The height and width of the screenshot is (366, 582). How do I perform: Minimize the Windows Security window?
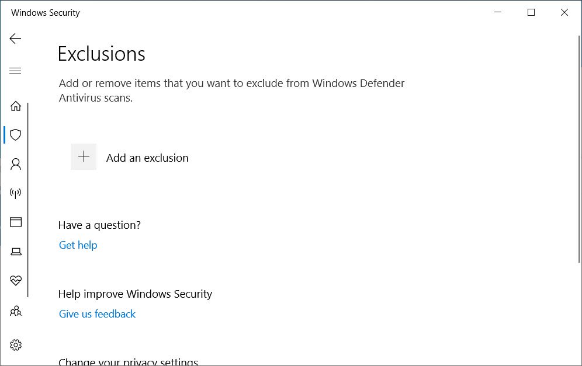click(x=498, y=12)
